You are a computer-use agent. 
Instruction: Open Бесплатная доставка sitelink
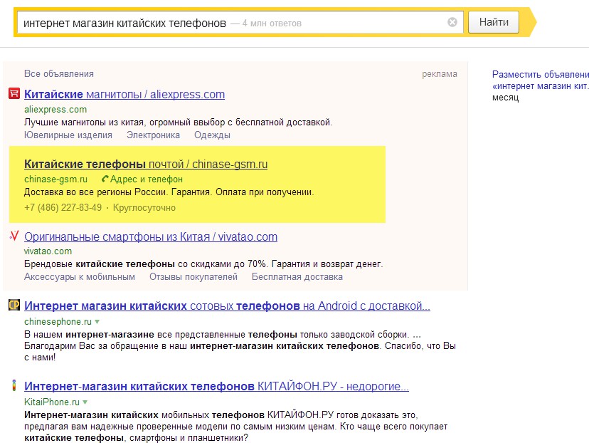[x=297, y=277]
